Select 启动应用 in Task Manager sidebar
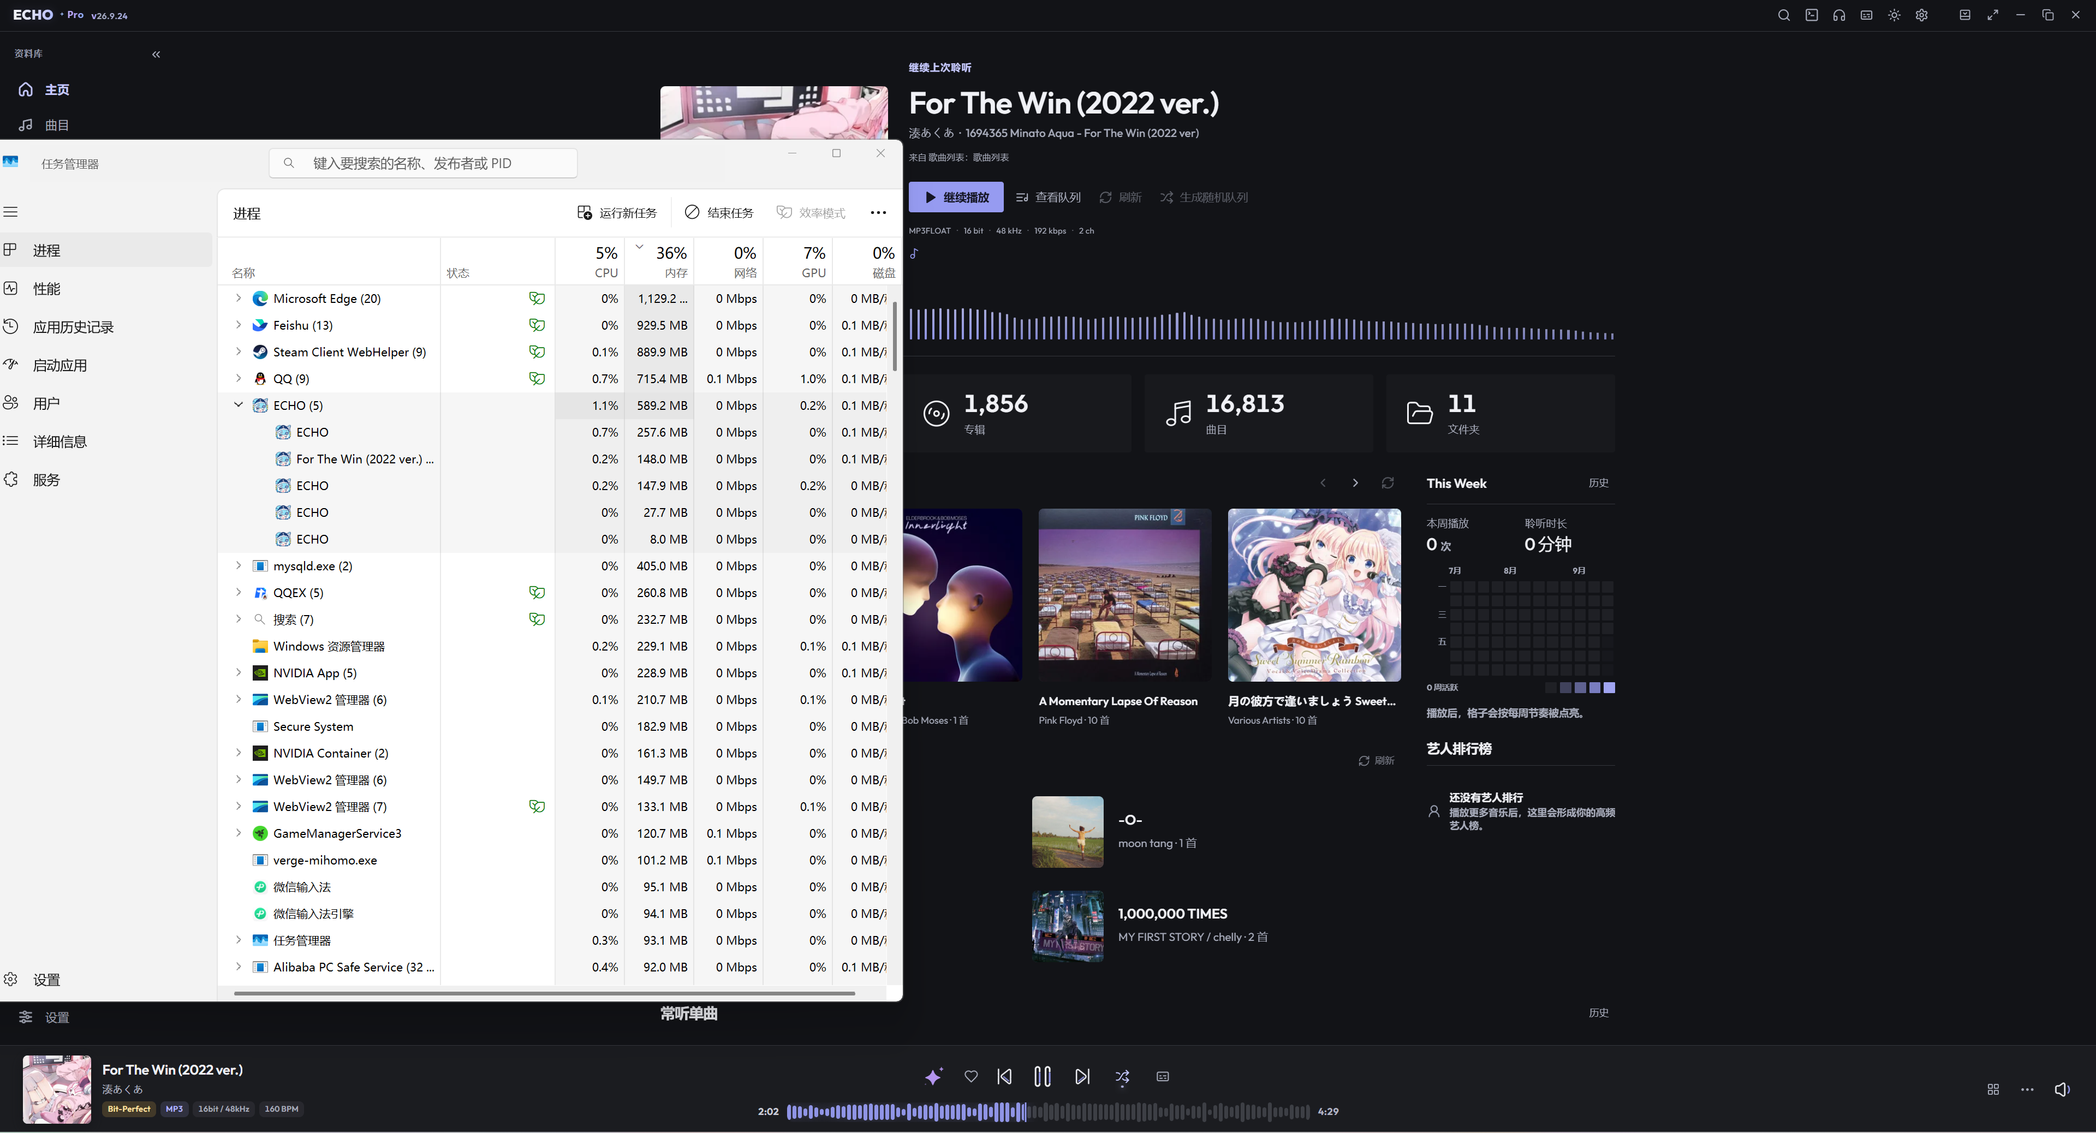The image size is (2096, 1133). pos(106,365)
